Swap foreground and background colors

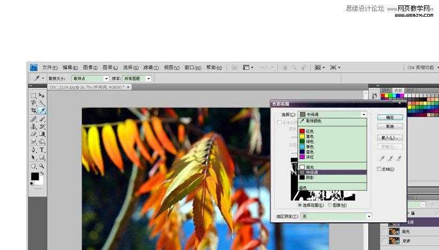coord(42,173)
